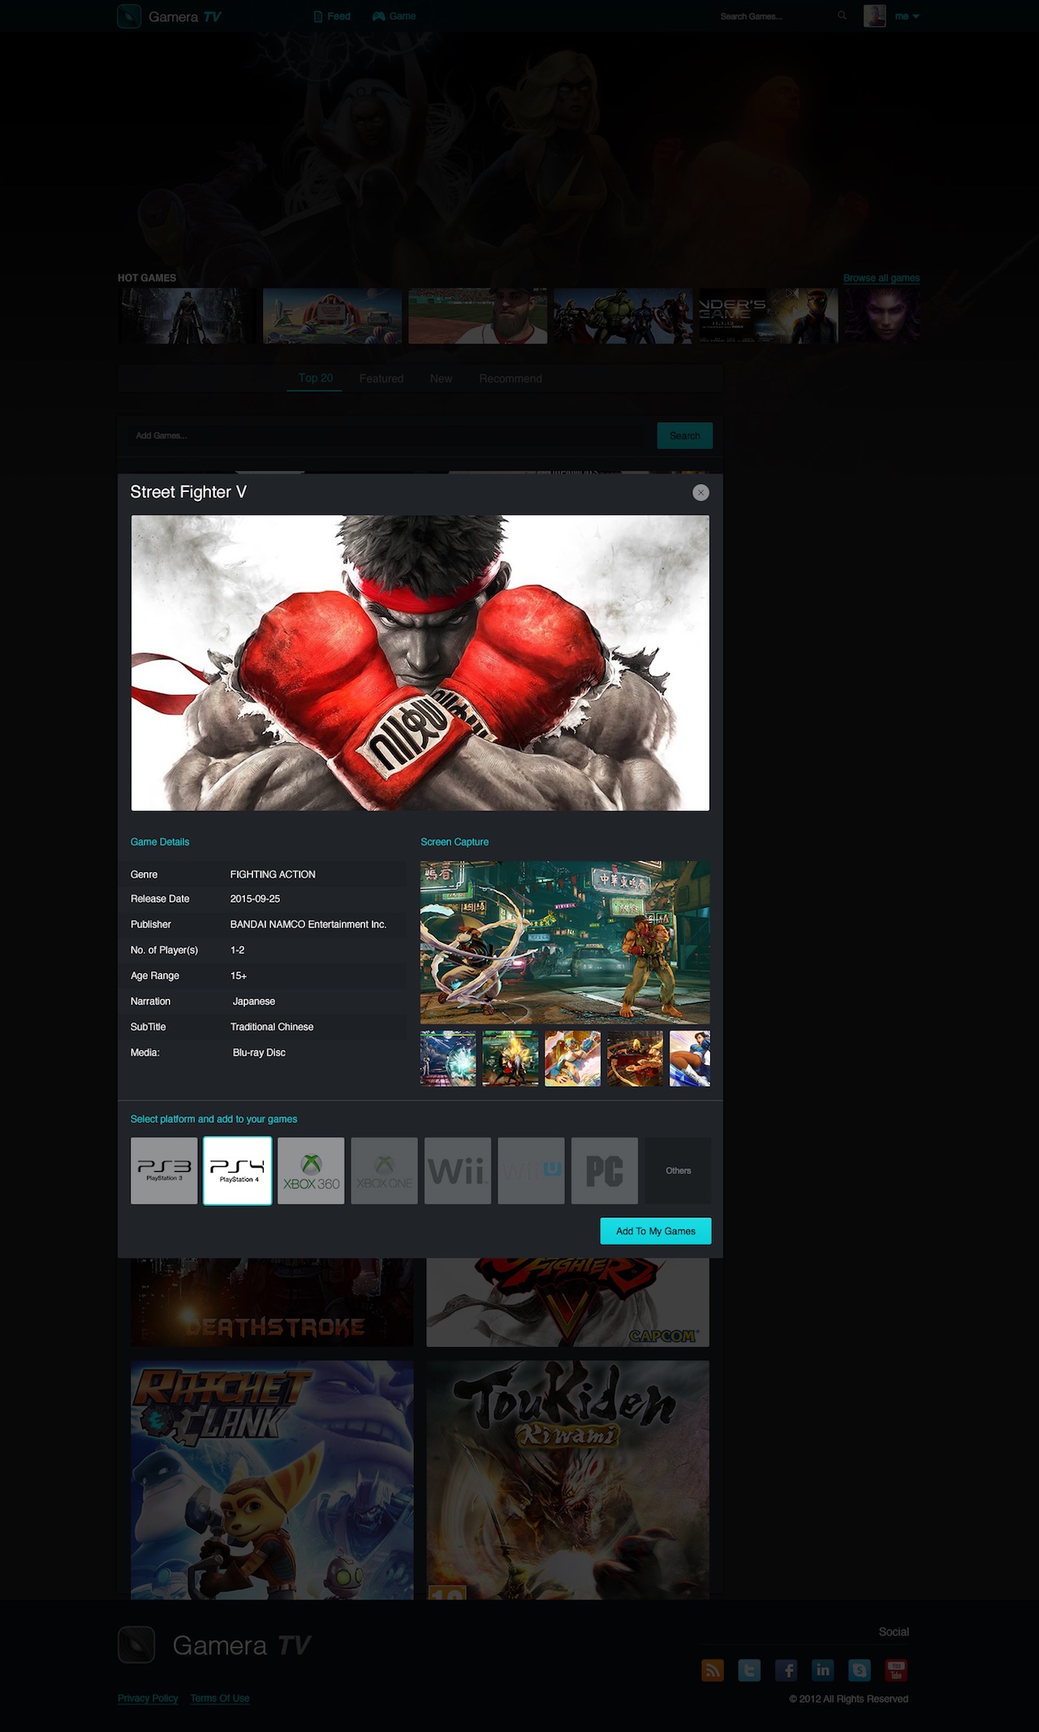This screenshot has height=1732, width=1039.
Task: Choose the PlayStation 4 platform
Action: tap(237, 1171)
